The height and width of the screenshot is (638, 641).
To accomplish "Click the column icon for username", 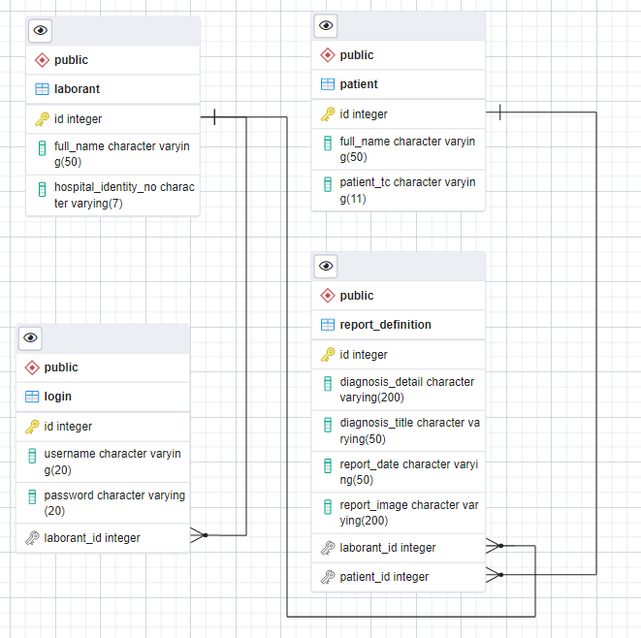I will 32,456.
